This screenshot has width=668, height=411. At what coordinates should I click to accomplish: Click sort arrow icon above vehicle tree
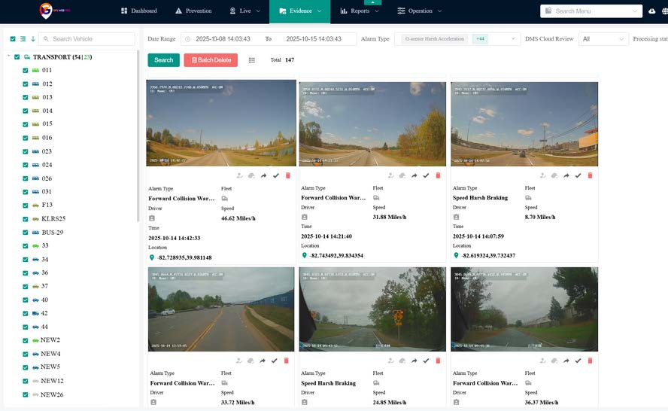tap(33, 39)
